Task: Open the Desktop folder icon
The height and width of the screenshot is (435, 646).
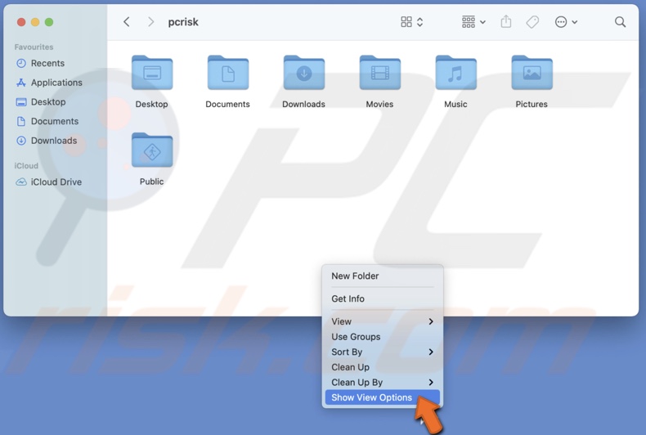Action: (152, 73)
